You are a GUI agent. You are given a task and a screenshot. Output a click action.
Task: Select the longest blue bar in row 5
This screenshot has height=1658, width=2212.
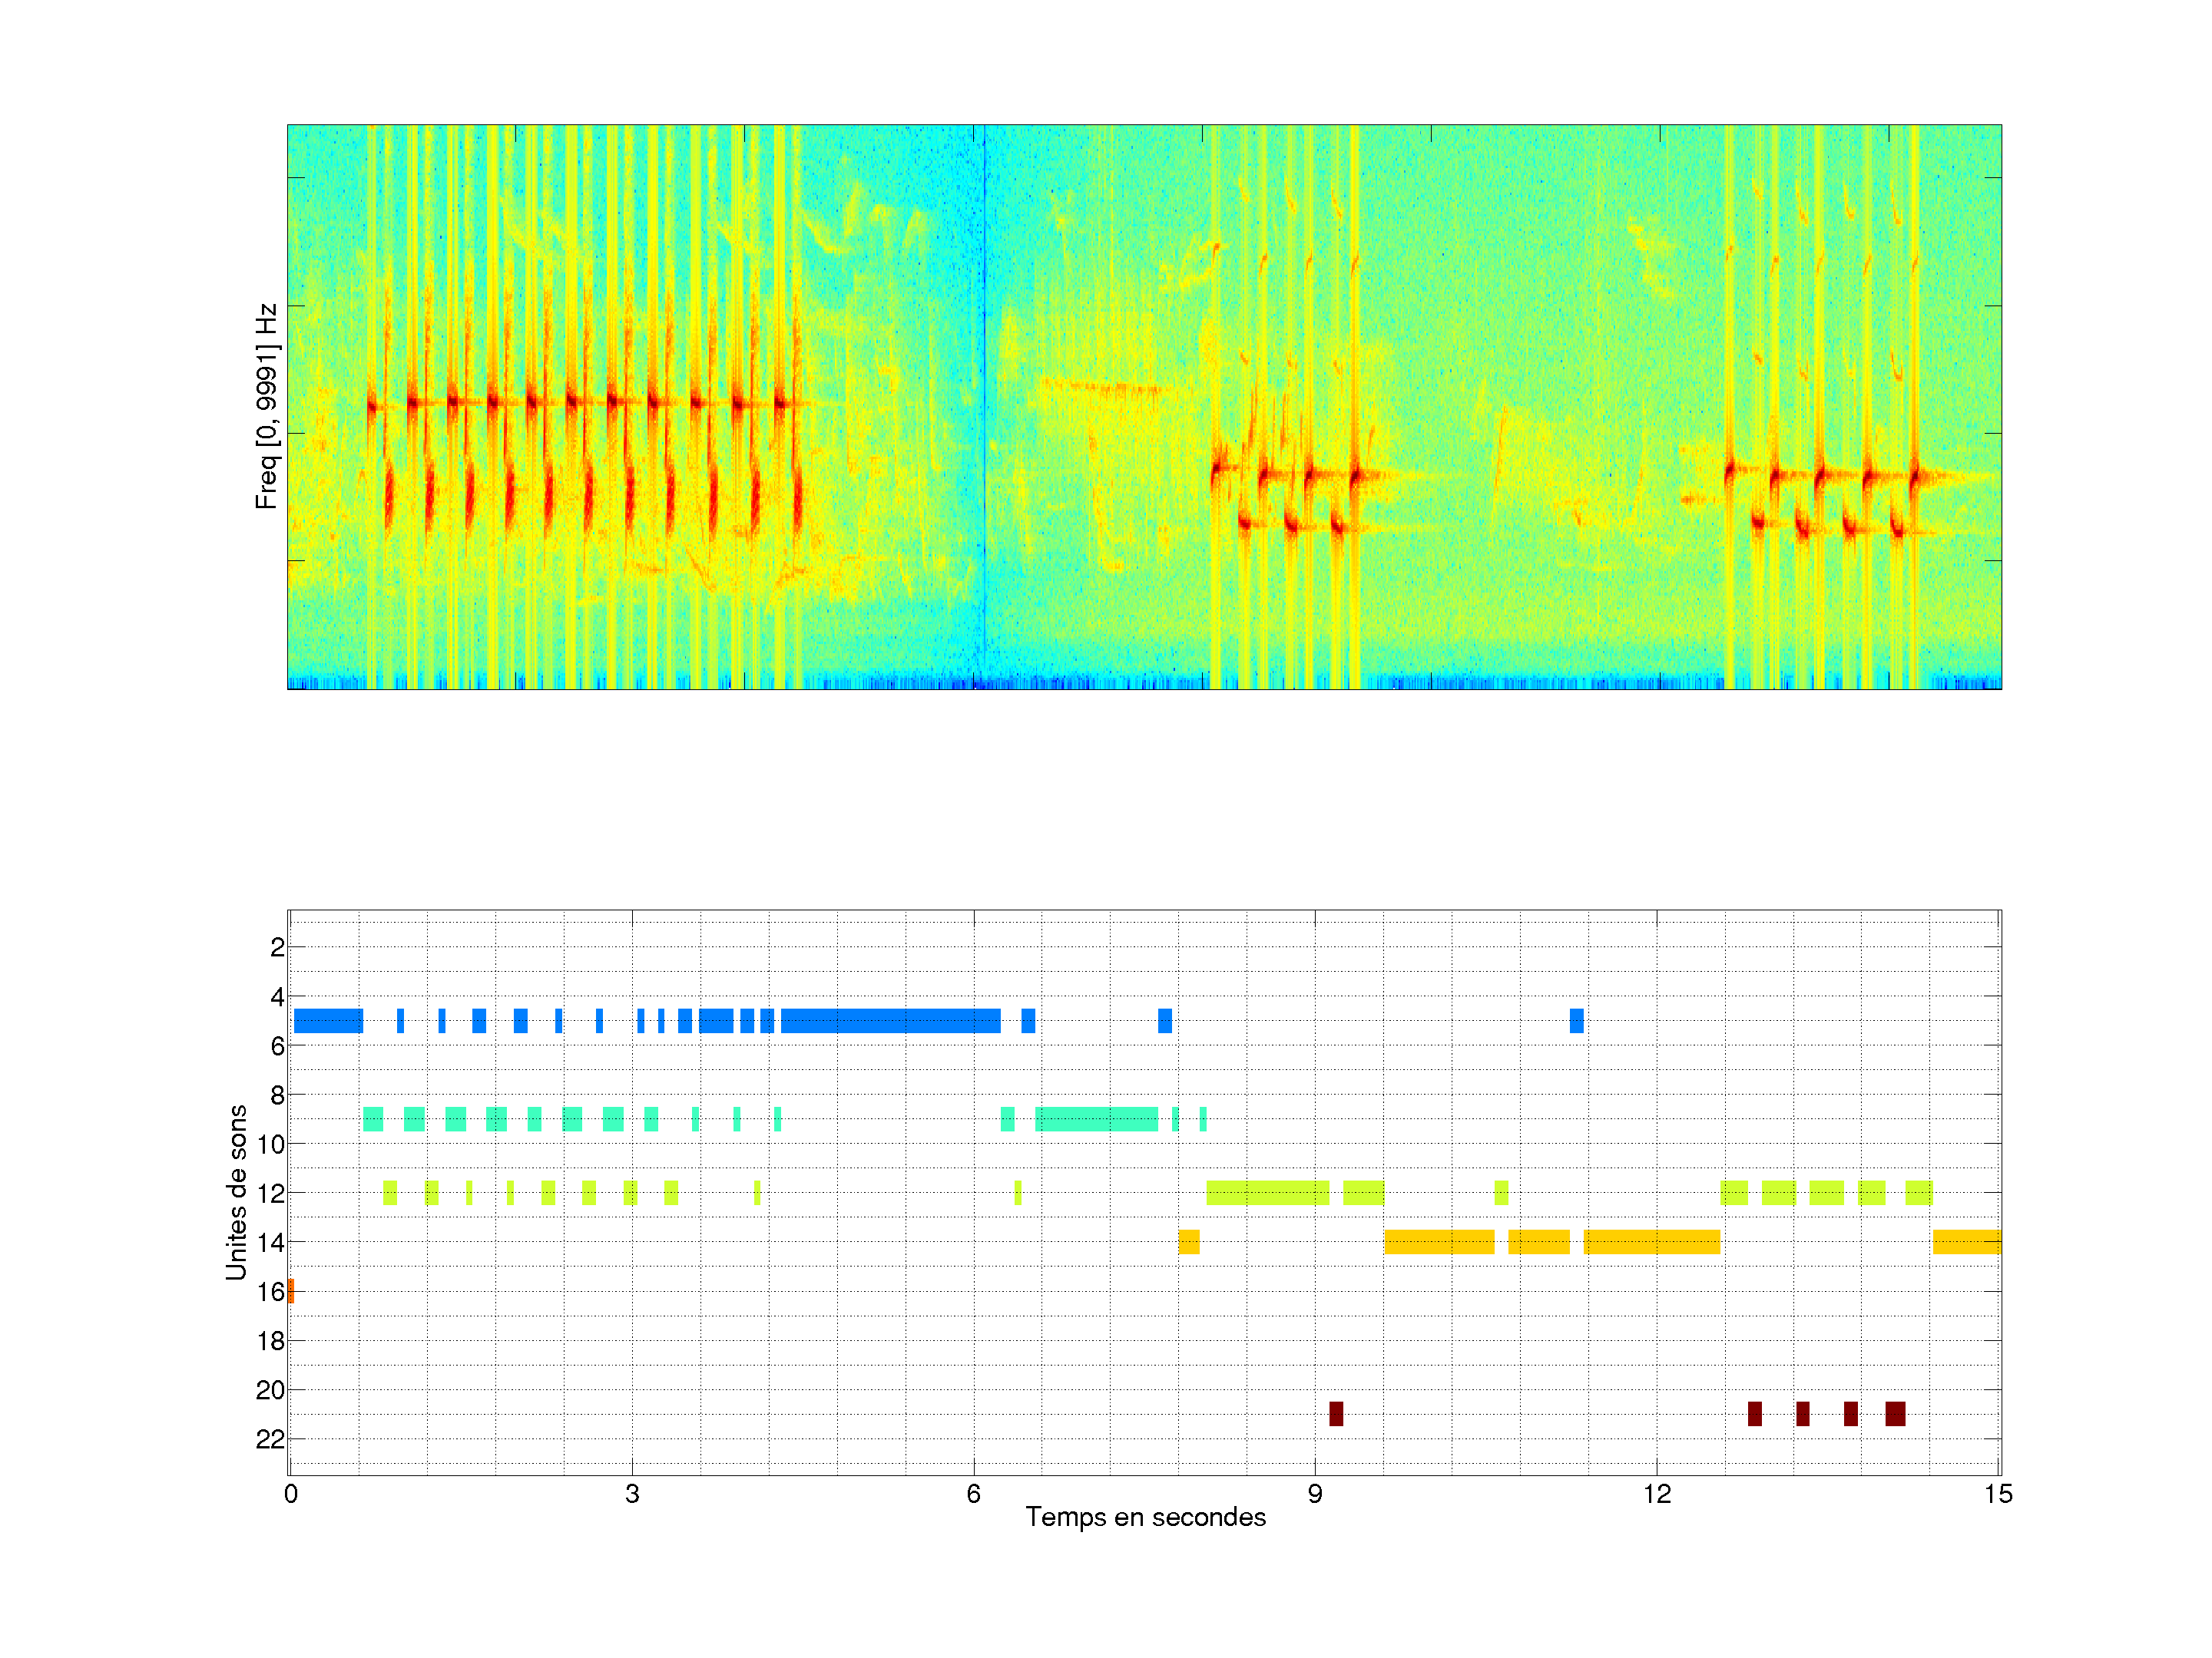pyautogui.click(x=890, y=1020)
